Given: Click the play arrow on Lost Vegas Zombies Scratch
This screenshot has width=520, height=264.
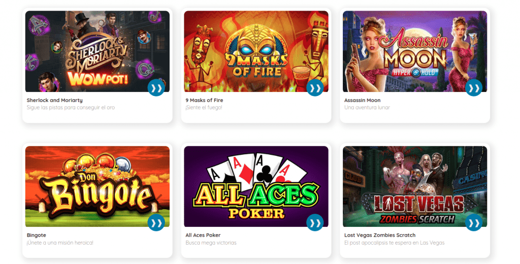Looking at the screenshot, I should 474,223.
